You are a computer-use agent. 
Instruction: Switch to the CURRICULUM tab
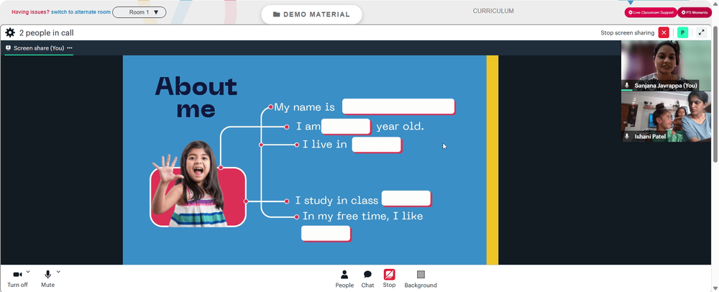point(493,11)
